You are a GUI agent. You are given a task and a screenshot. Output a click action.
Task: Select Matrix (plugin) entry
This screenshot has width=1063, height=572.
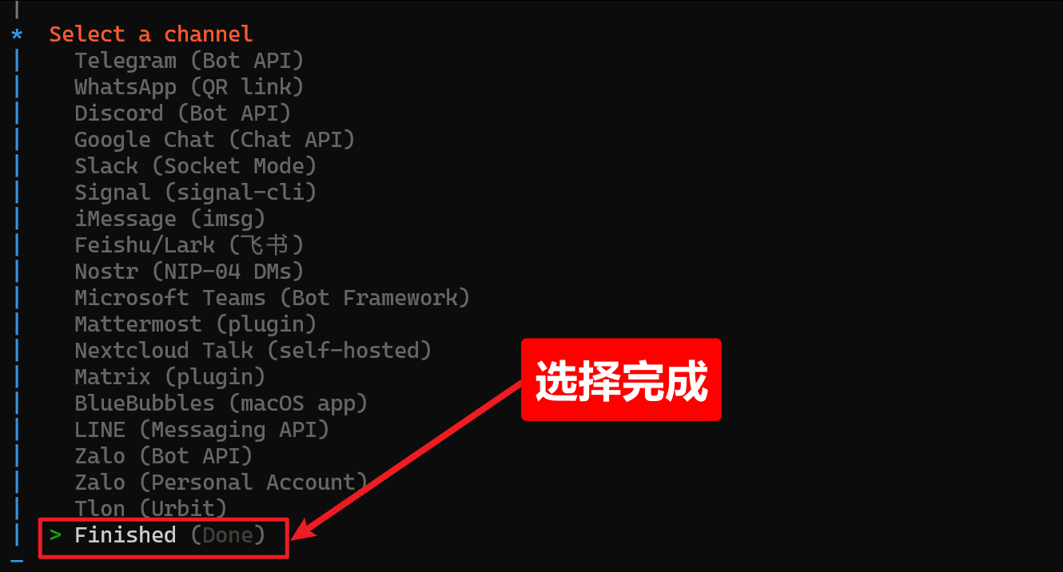tap(170, 377)
